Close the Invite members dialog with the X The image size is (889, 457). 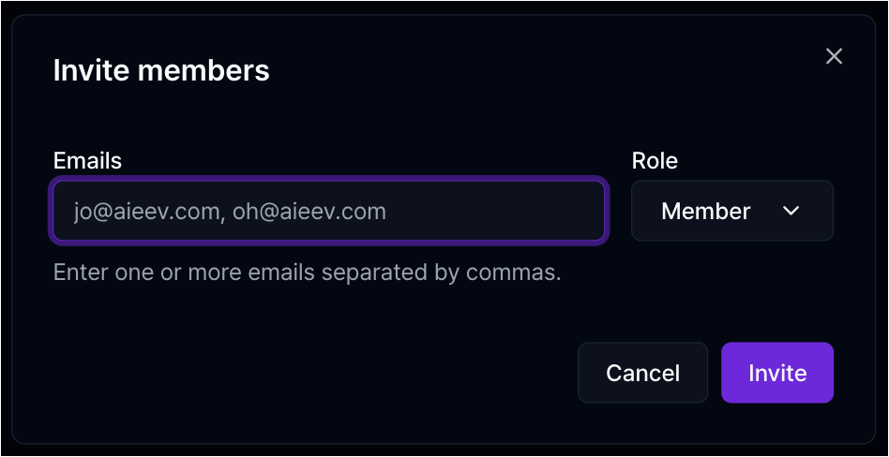(x=834, y=56)
